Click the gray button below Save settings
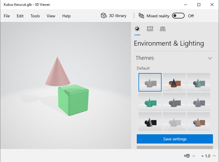Image resolution: width=219 pixels, height=162 pixels. [x=175, y=147]
